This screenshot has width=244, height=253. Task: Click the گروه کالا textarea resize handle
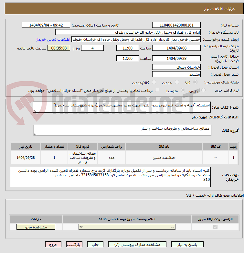[x=35, y=134]
